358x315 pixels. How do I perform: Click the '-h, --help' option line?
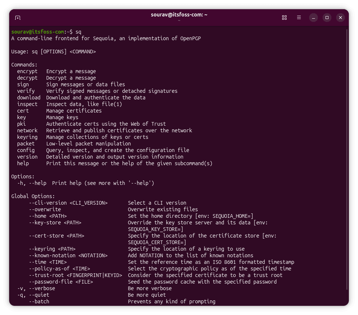(86, 183)
